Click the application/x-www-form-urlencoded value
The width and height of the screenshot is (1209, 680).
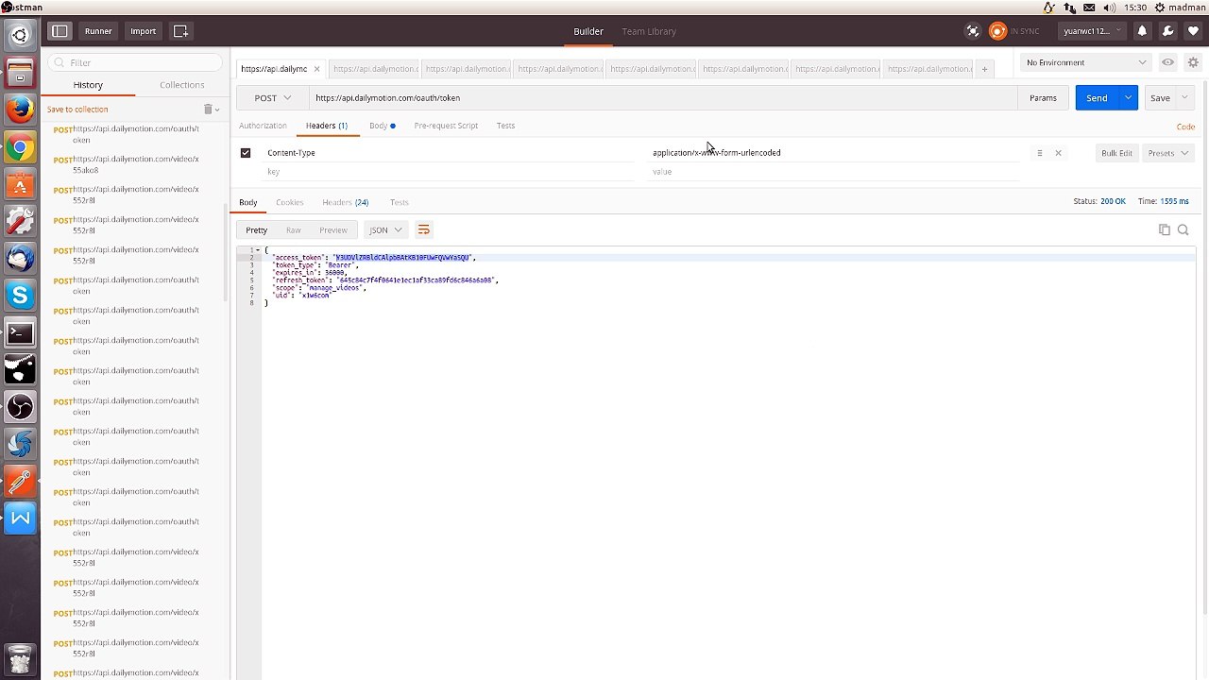[x=717, y=153]
